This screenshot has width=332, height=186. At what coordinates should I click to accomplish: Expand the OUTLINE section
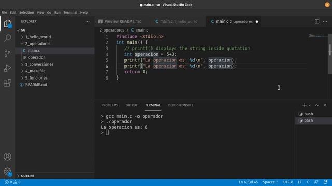click(x=18, y=176)
